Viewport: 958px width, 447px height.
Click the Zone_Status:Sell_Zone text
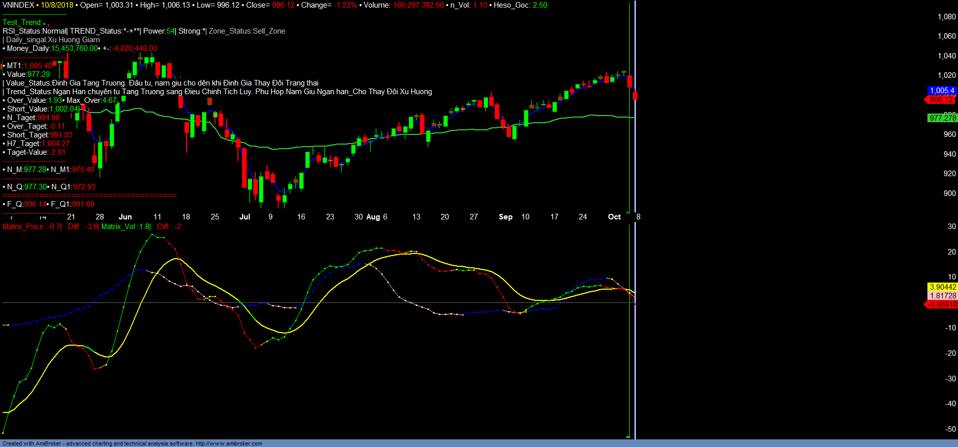click(247, 31)
